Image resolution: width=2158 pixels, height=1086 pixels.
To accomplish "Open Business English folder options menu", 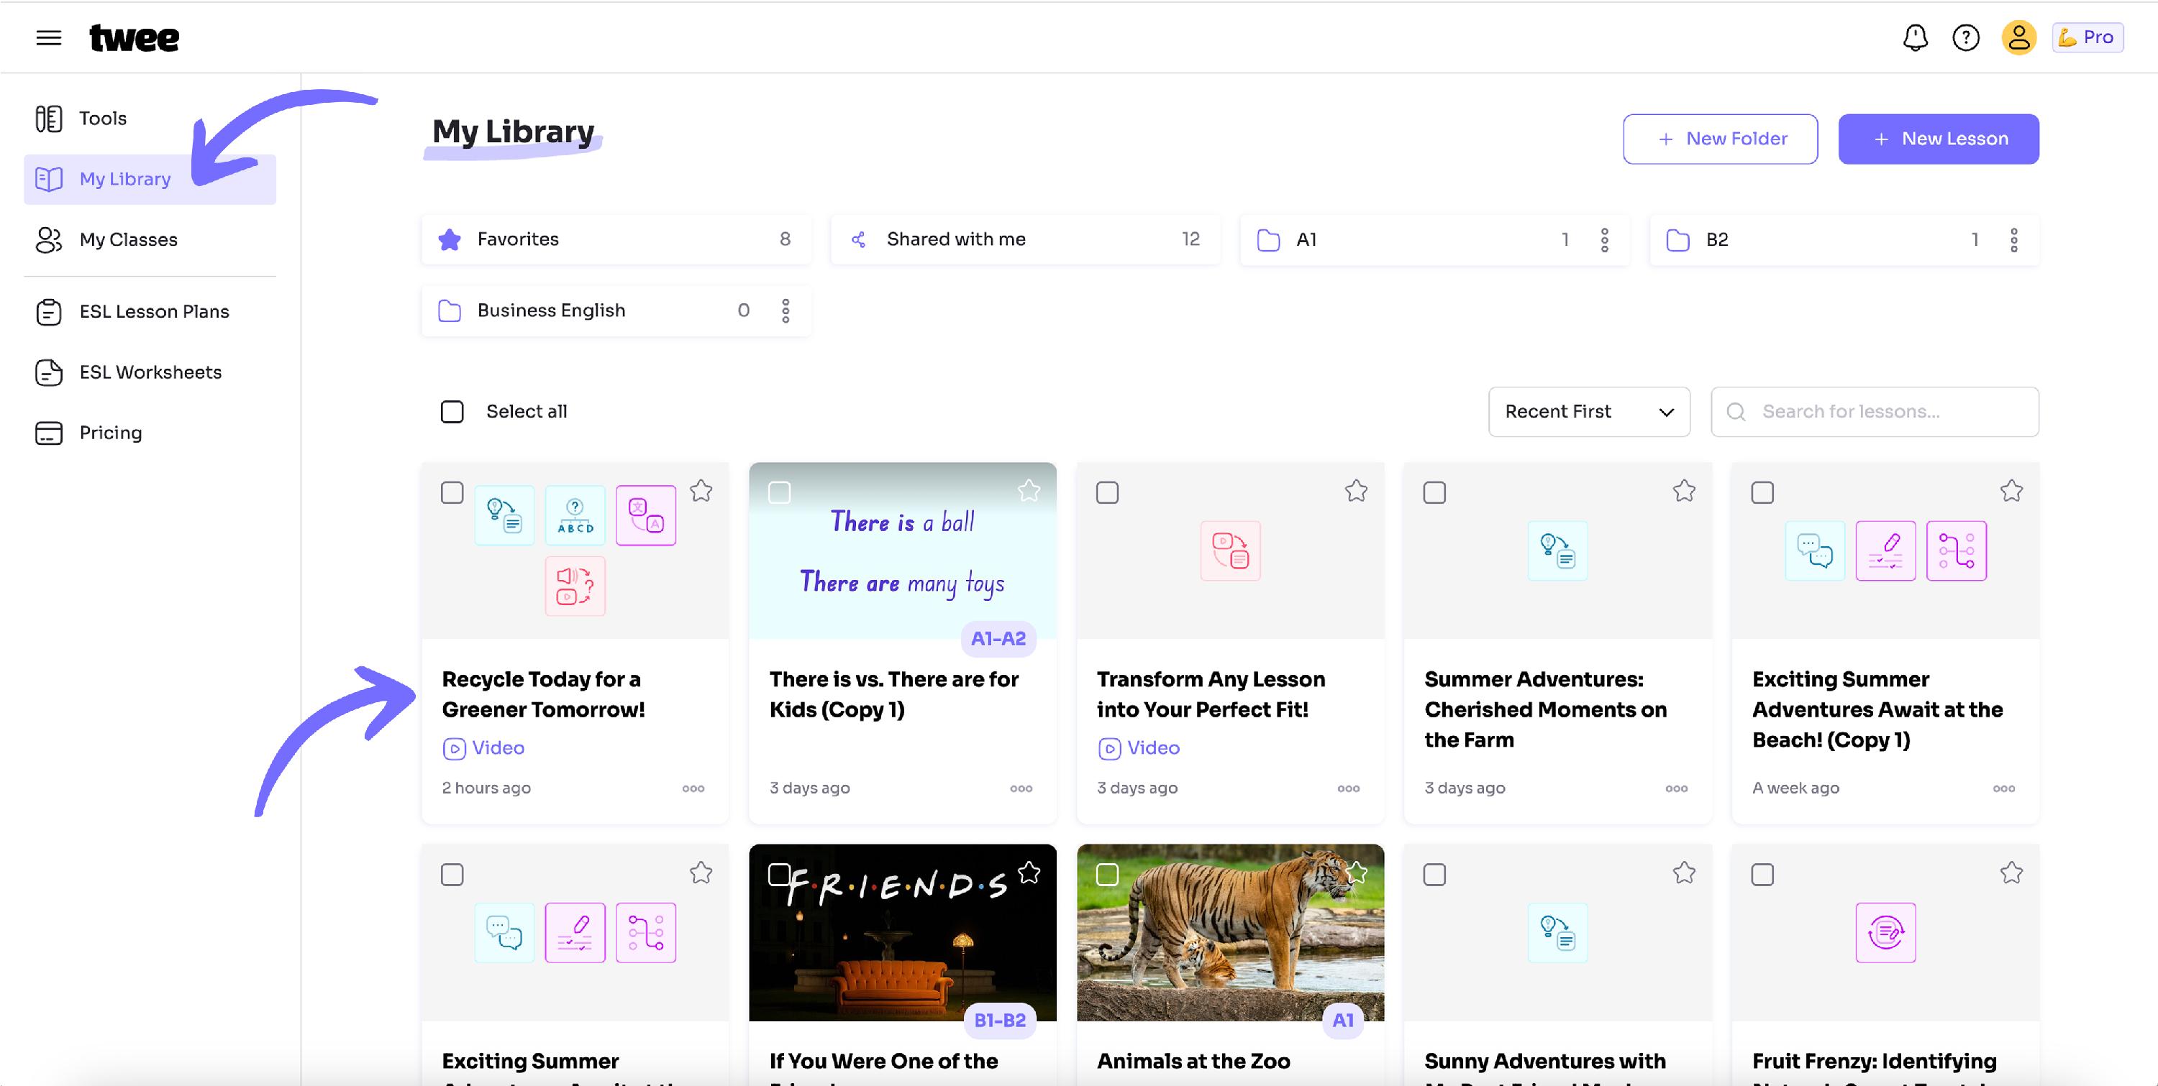I will [x=785, y=310].
